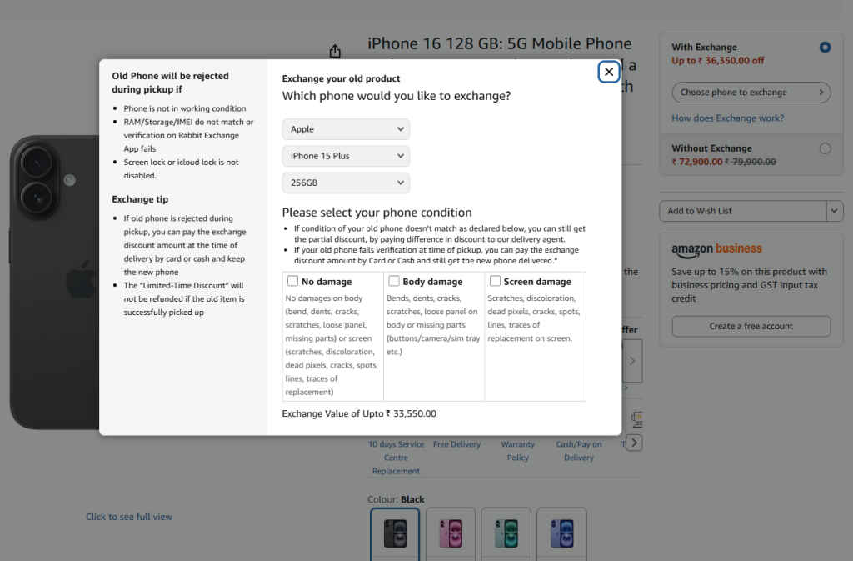Check the Body damage condition checkbox
Viewport: 853px width, 561px height.
[394, 281]
